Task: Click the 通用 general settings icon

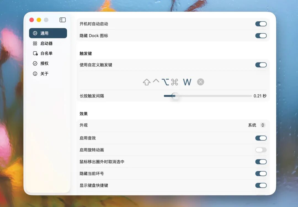Action: click(35, 33)
